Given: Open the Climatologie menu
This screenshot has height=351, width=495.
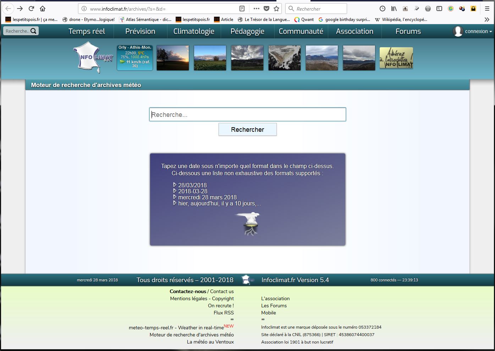Looking at the screenshot, I should (194, 31).
